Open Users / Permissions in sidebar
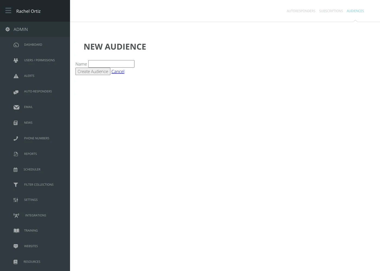Screen dimensions: 380x271 click(x=39, y=60)
